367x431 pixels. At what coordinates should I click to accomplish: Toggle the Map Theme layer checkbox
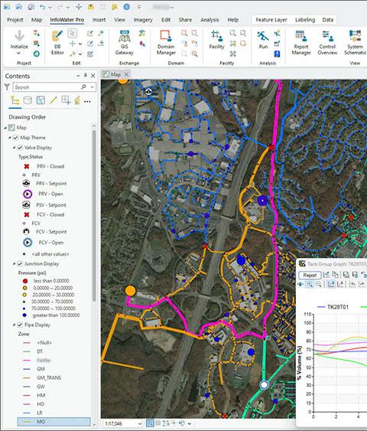point(15,138)
